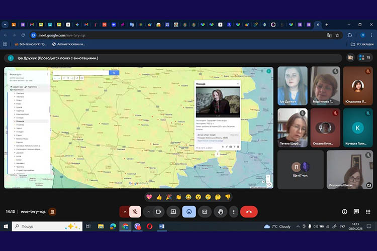
Task: Raise hand in the meeting
Action: 220,212
